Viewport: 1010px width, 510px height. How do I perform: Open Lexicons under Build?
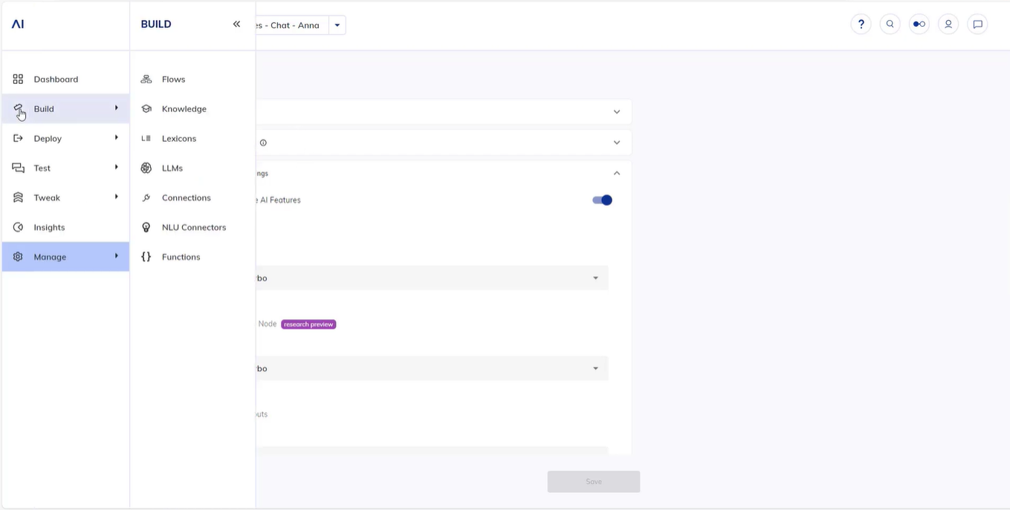click(192, 138)
